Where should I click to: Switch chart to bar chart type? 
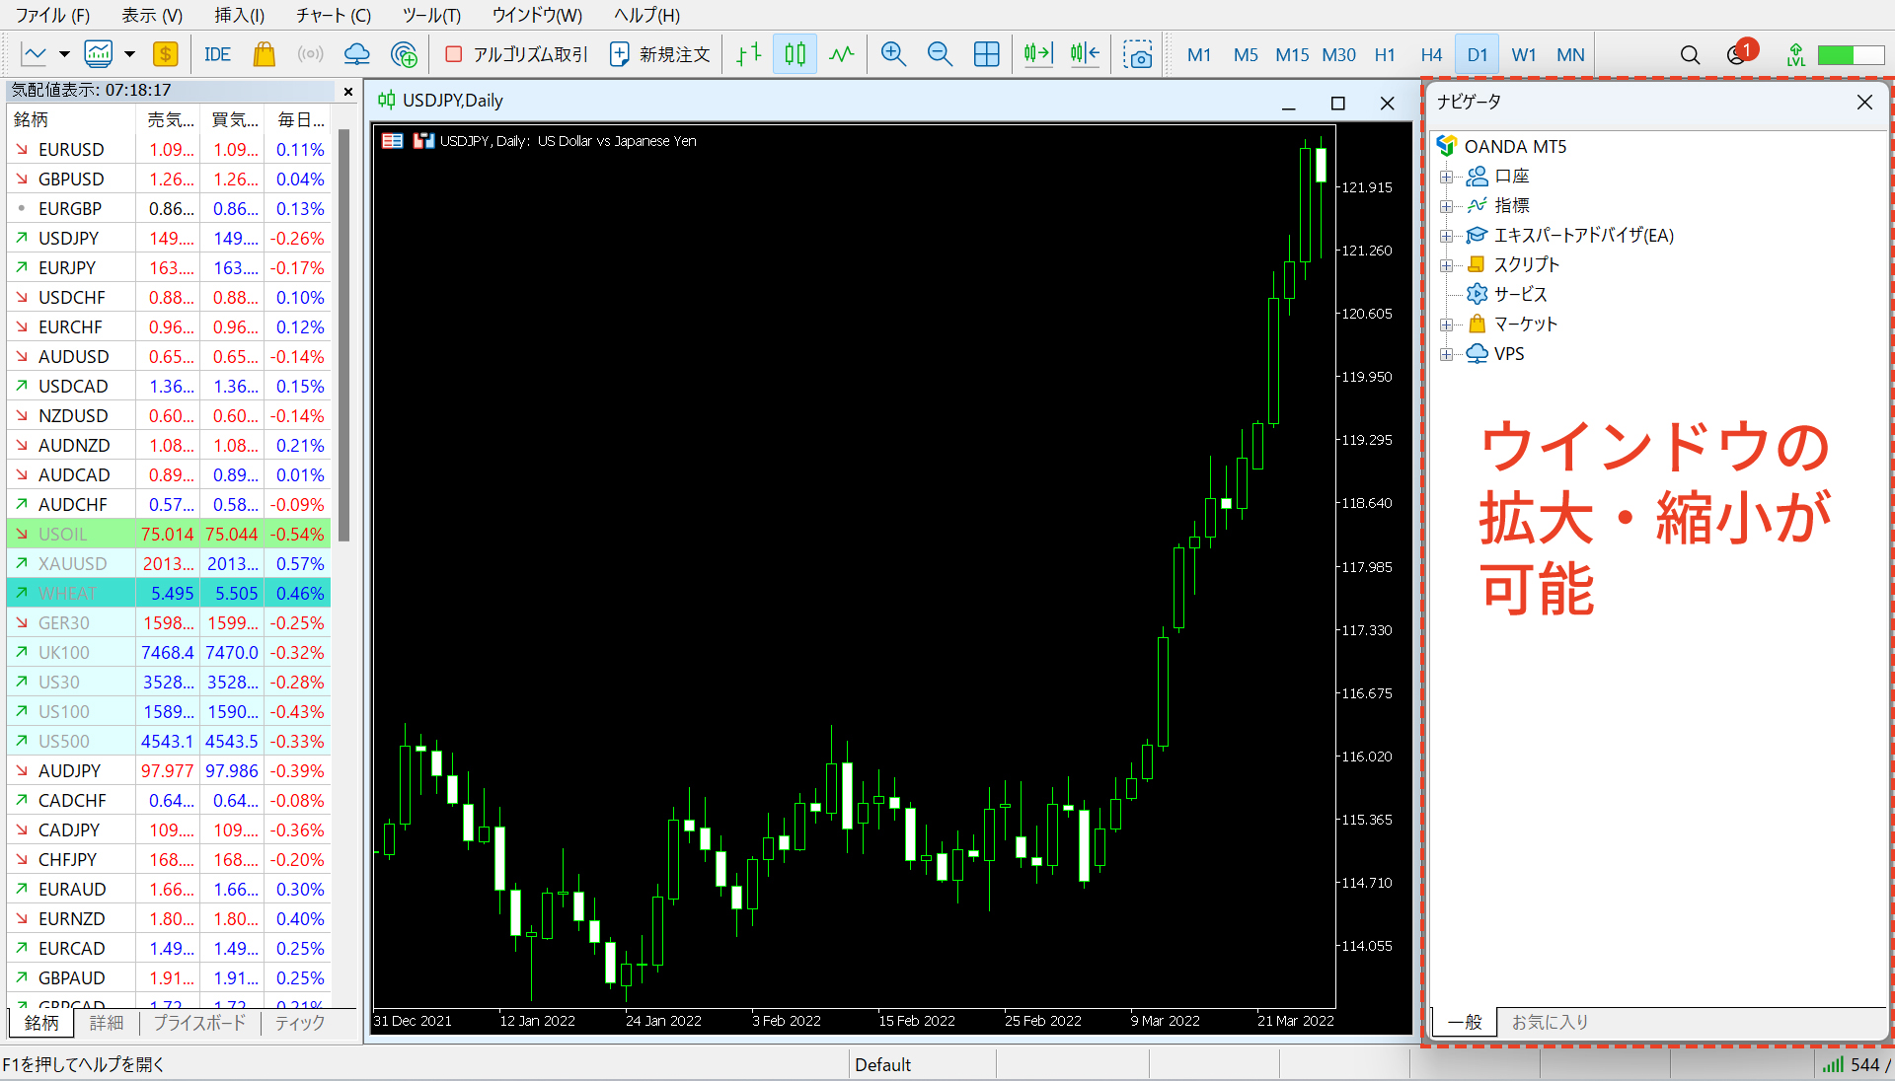[x=749, y=54]
